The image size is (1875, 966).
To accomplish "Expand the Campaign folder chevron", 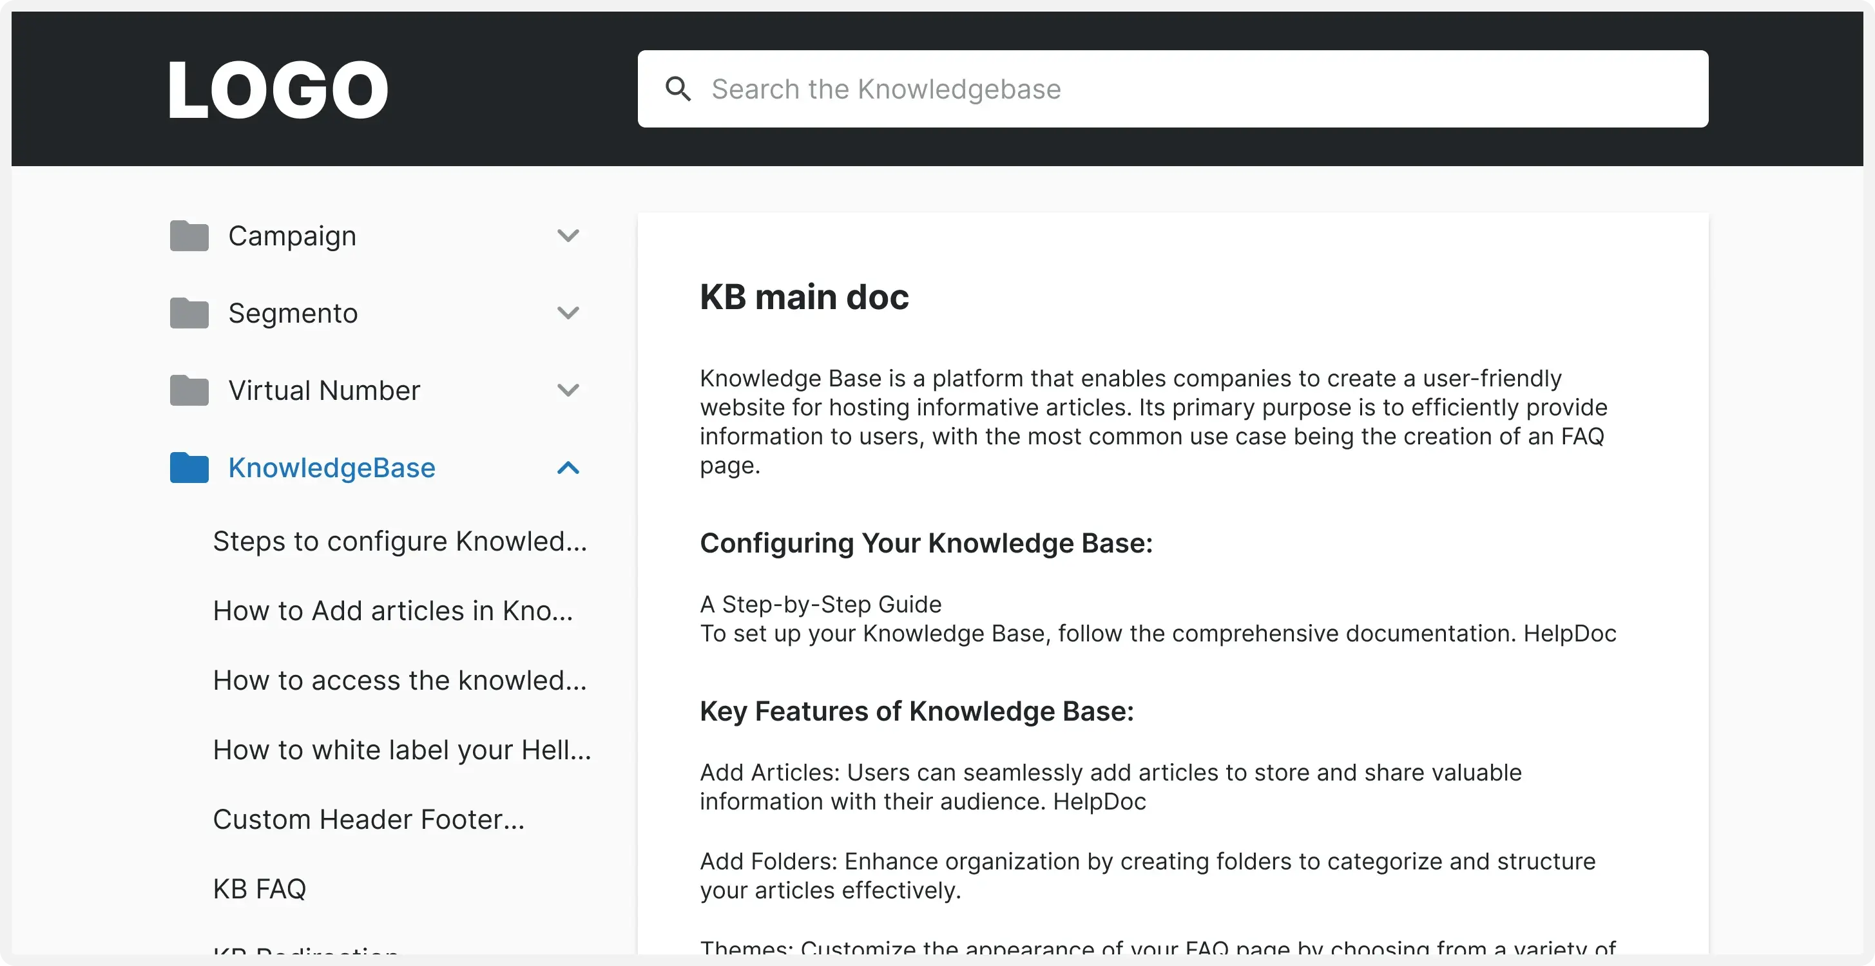I will pyautogui.click(x=568, y=236).
